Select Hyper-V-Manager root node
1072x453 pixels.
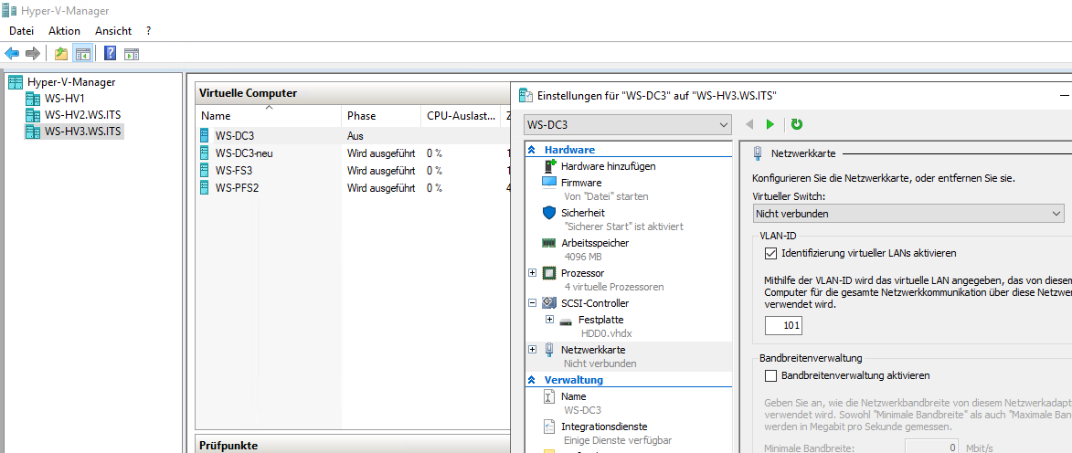coord(71,82)
